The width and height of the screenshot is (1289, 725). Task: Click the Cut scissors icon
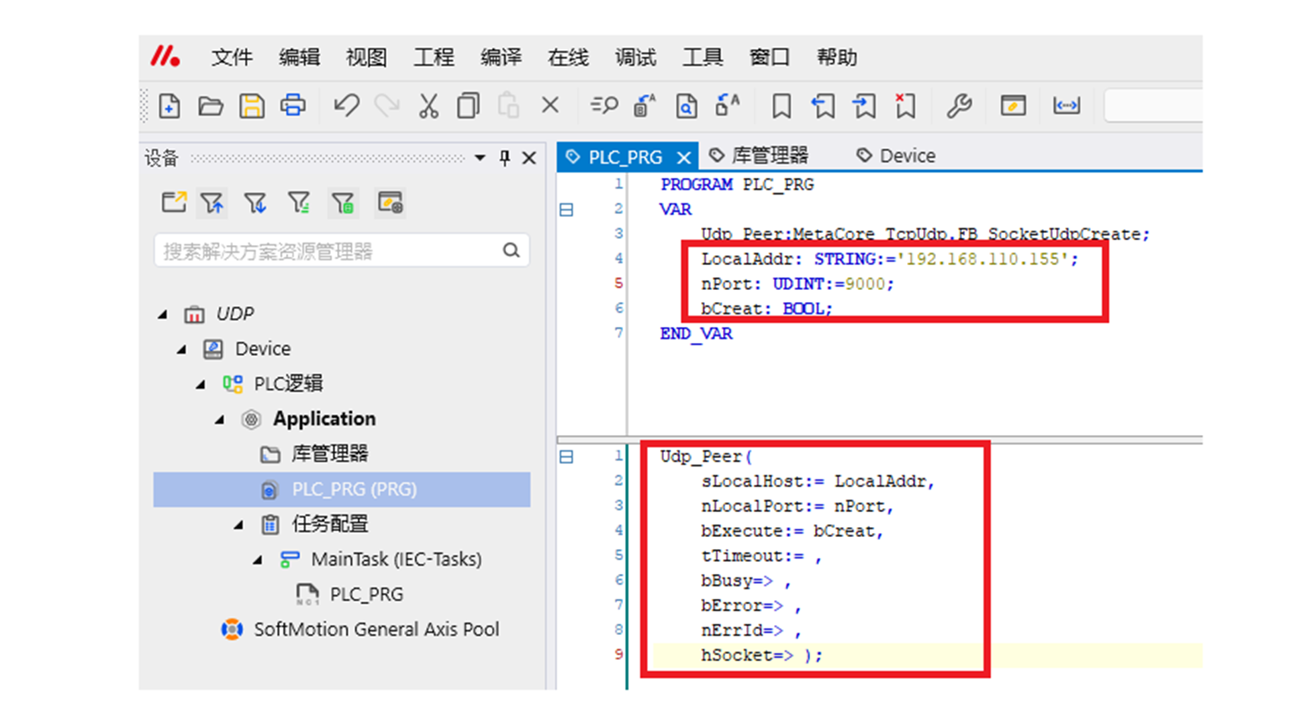tap(428, 106)
